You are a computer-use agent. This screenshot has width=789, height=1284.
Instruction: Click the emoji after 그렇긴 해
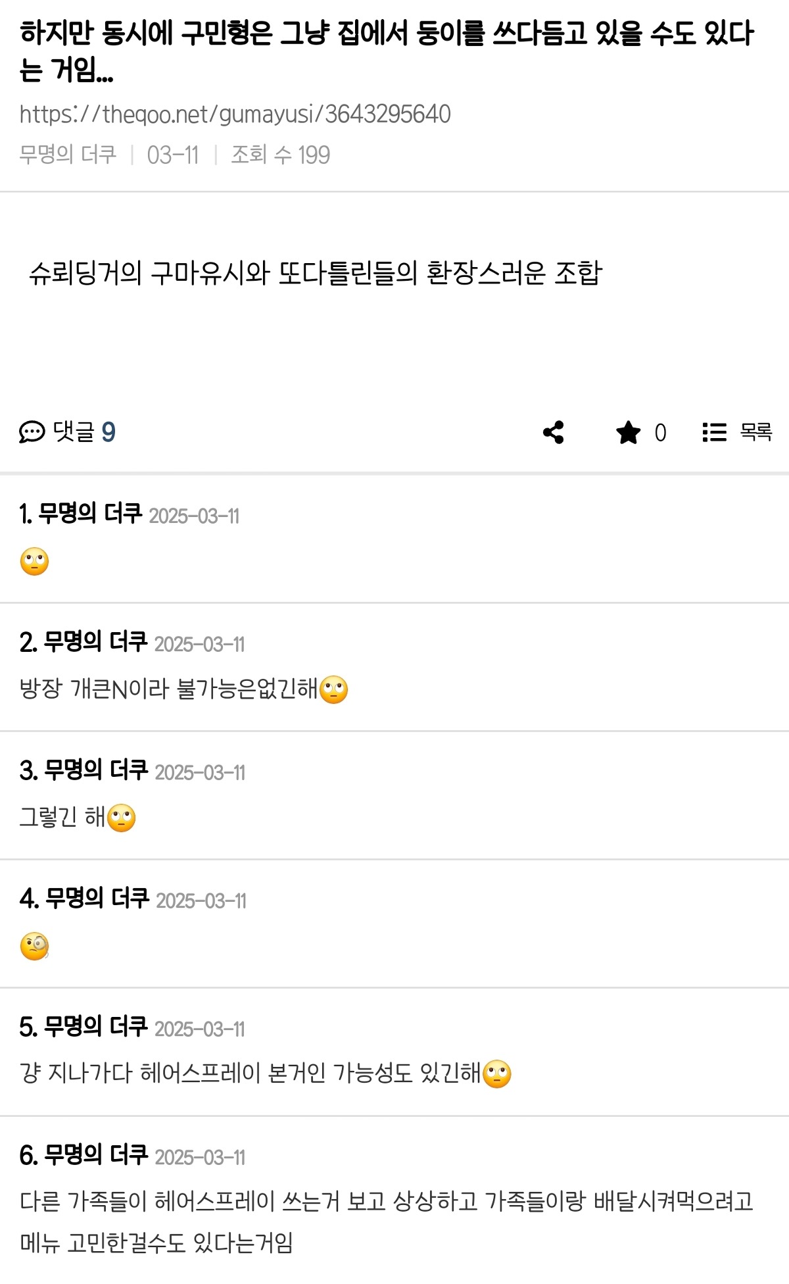point(121,818)
